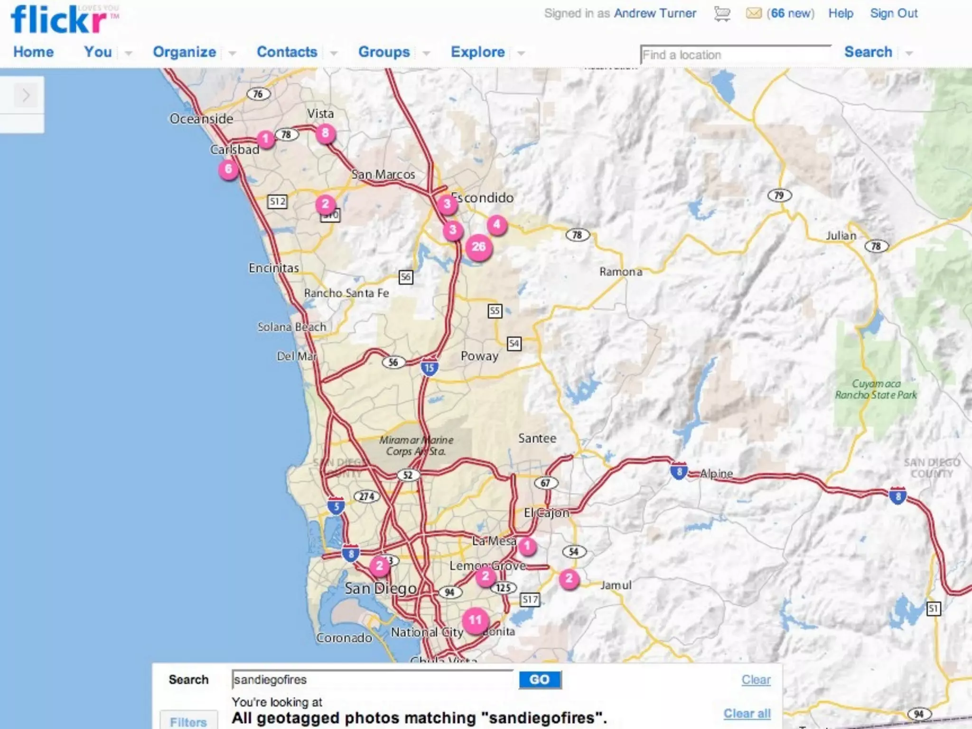Open the Explore menu

(x=477, y=52)
